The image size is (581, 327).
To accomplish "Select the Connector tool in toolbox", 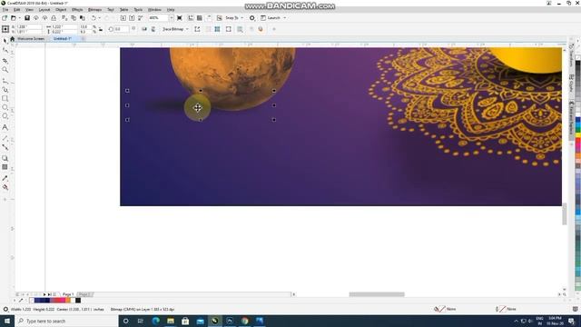I will (5, 147).
